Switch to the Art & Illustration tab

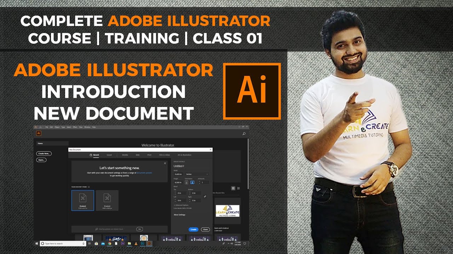184,155
